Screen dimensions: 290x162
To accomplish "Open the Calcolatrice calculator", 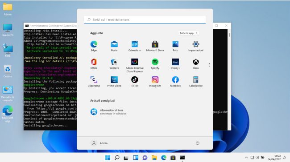I will click(x=196, y=82).
